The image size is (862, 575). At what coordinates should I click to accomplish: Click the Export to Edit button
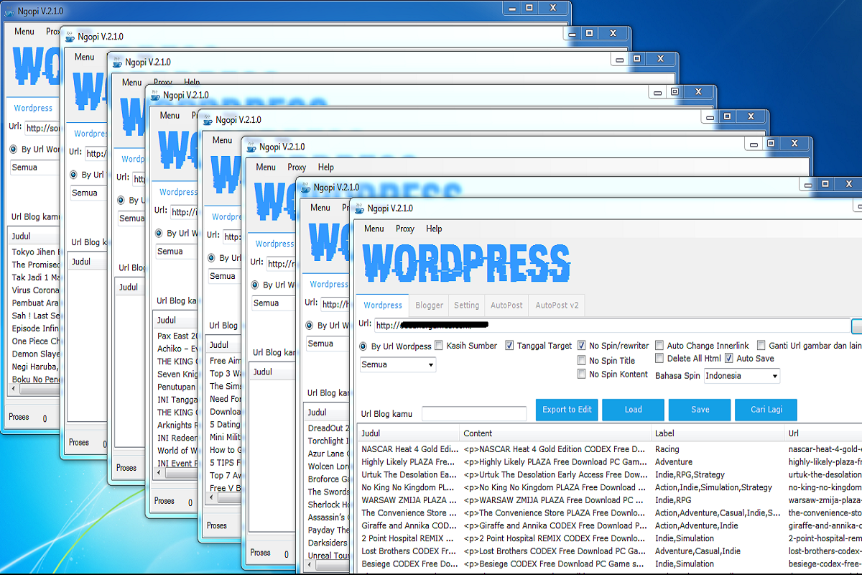567,410
